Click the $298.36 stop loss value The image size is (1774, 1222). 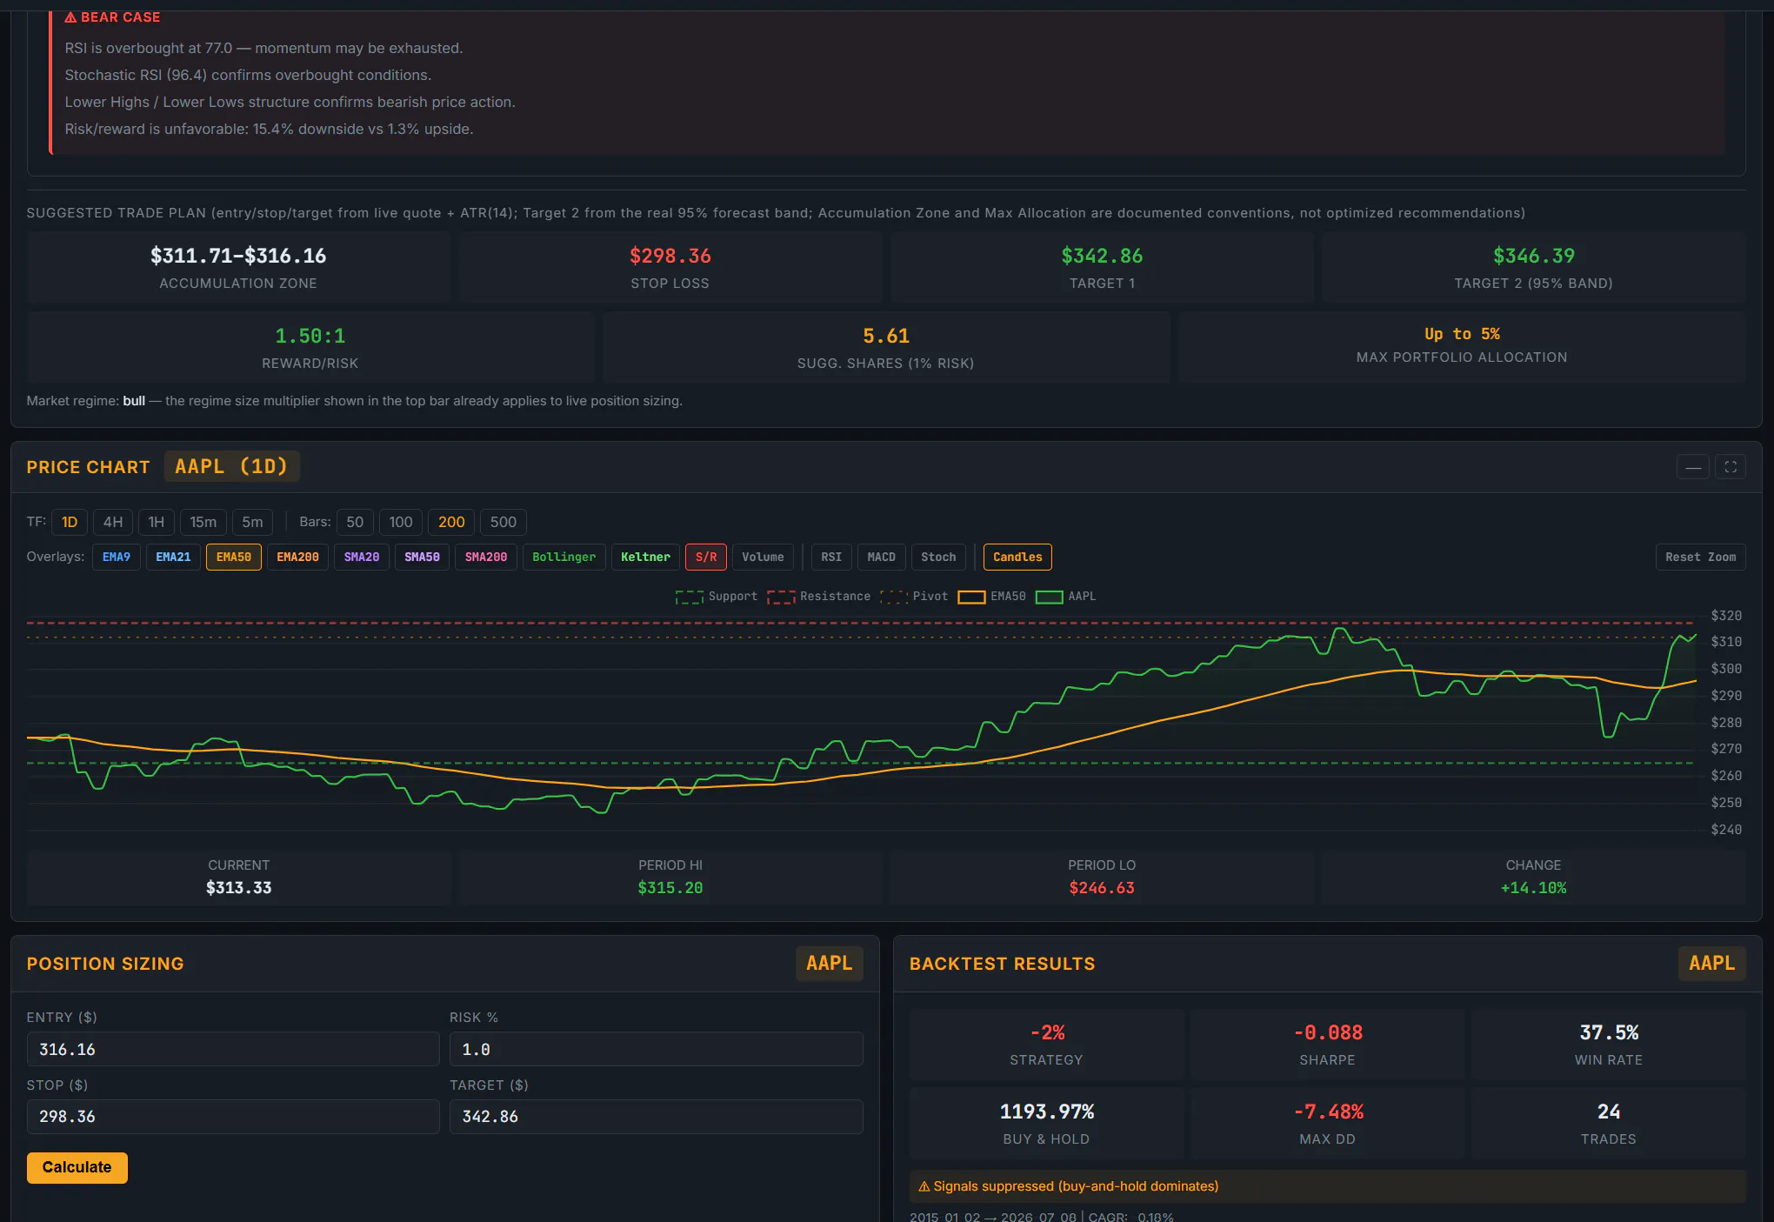670,256
